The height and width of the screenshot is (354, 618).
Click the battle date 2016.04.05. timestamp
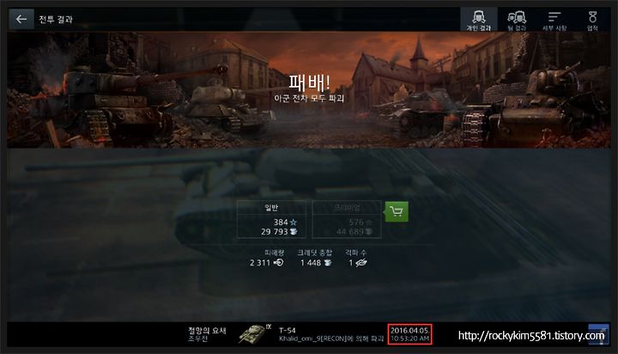tap(410, 331)
